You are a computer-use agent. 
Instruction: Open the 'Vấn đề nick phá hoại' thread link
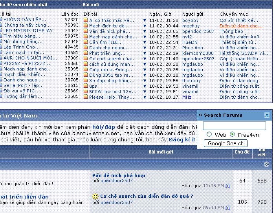(119, 175)
